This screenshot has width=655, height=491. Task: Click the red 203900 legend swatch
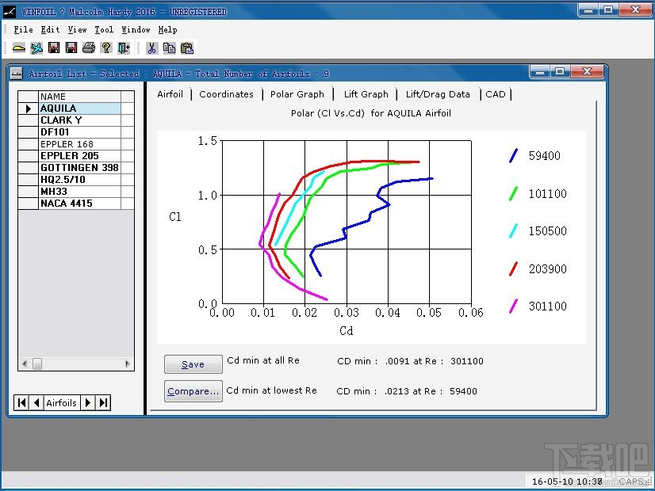pos(513,268)
